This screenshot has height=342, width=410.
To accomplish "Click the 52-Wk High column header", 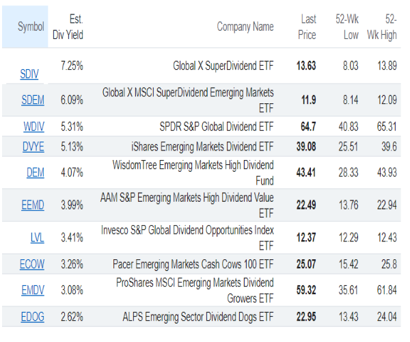I will tap(389, 27).
